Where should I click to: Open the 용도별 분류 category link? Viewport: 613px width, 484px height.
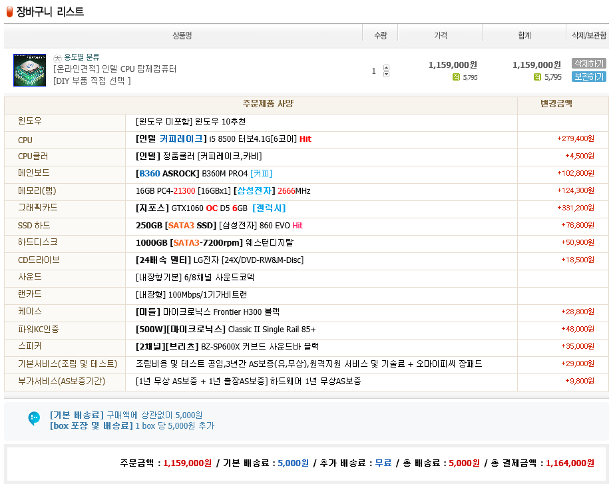point(81,57)
